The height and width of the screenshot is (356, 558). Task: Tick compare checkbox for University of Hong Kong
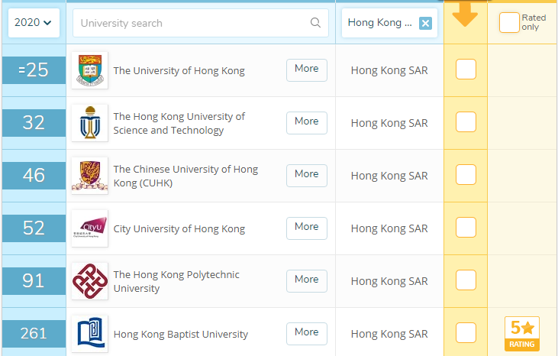click(466, 69)
